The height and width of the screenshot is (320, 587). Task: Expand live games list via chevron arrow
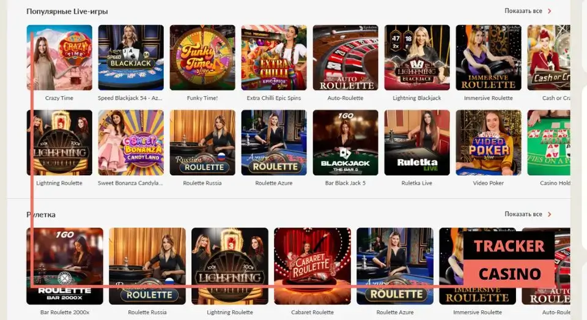coord(550,11)
